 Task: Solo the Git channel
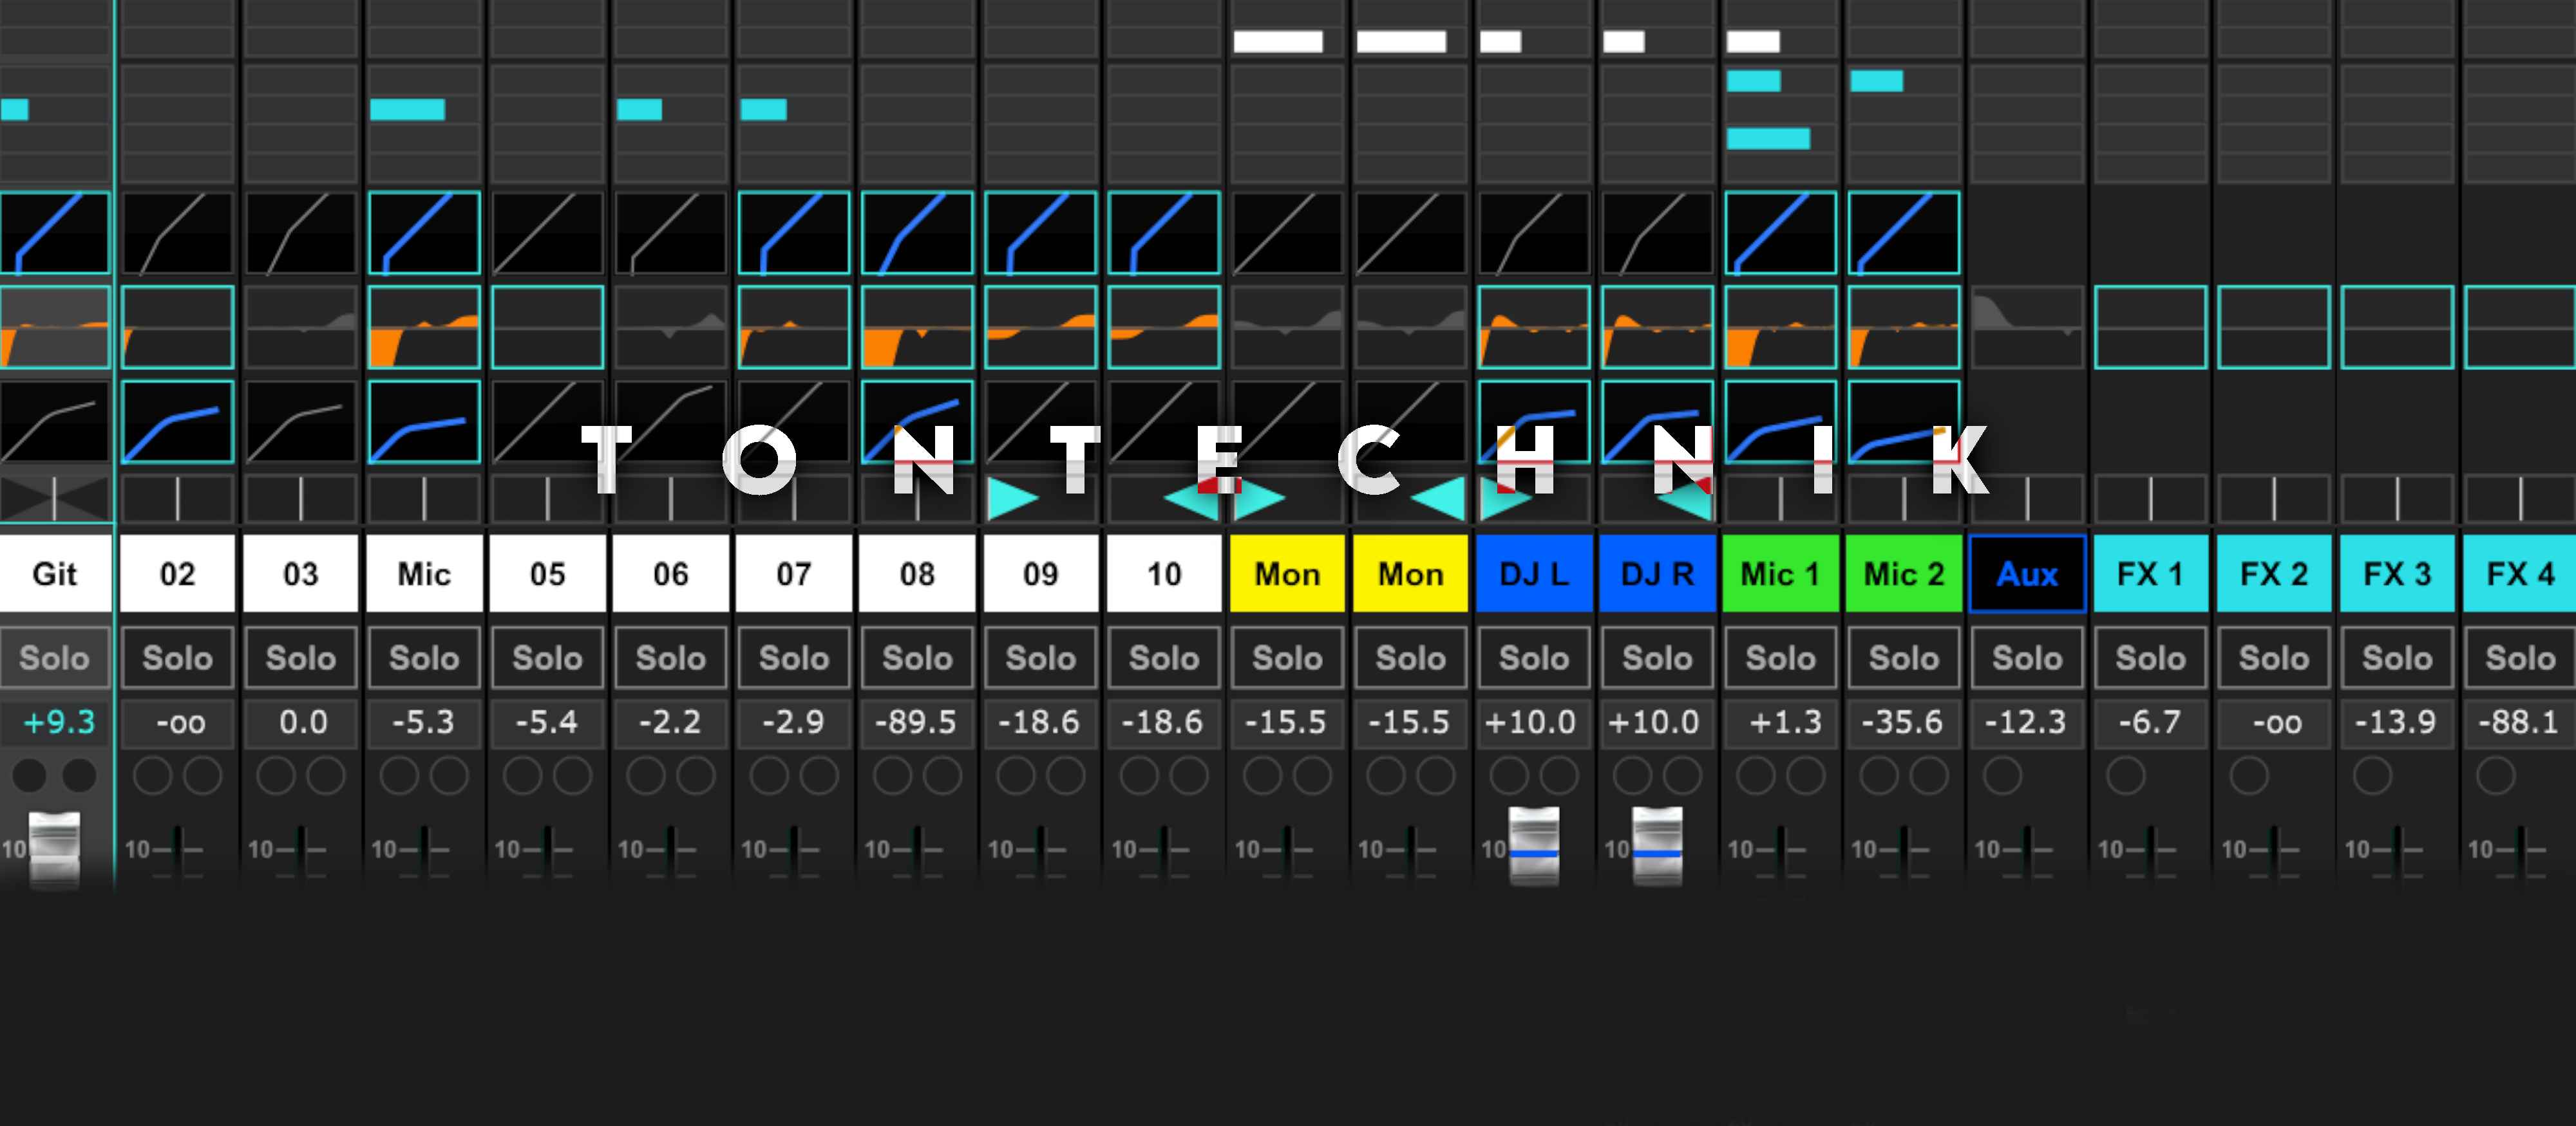(x=54, y=658)
